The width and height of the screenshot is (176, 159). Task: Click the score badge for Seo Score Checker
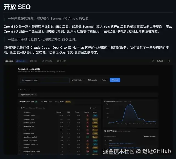pyautogui.click(x=87, y=123)
